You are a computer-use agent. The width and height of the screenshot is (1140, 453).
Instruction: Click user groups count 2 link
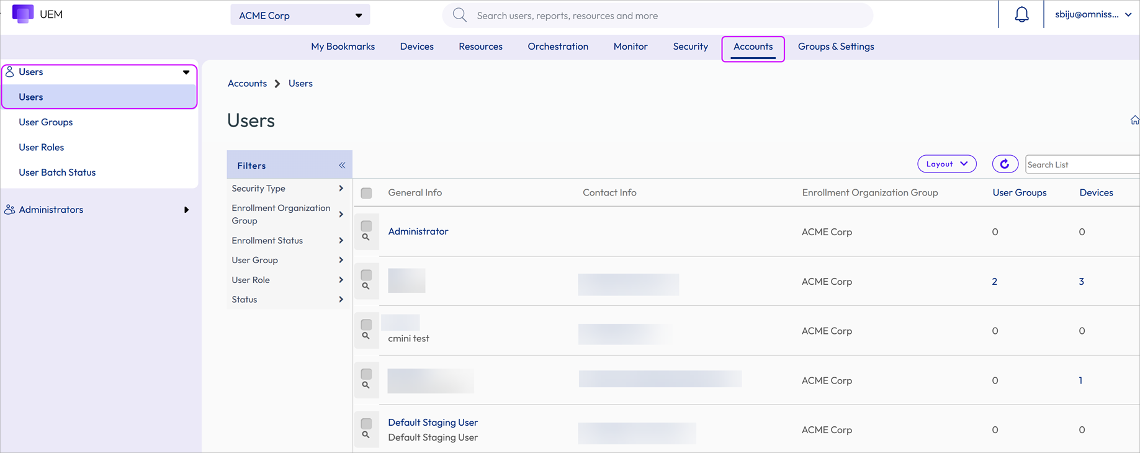[994, 281]
